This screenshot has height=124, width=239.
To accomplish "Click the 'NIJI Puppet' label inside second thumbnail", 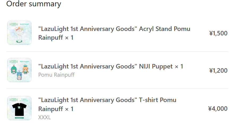I will tap(24, 62).
